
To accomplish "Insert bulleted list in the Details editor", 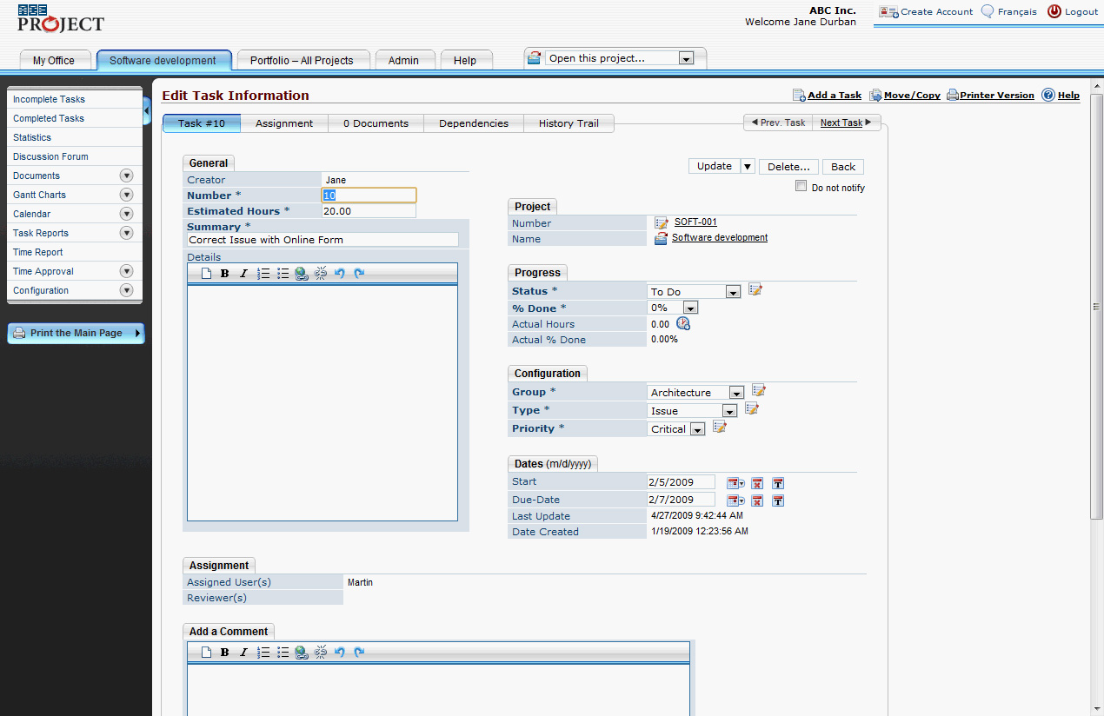I will 283,274.
